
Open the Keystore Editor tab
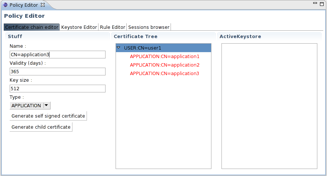coord(79,27)
